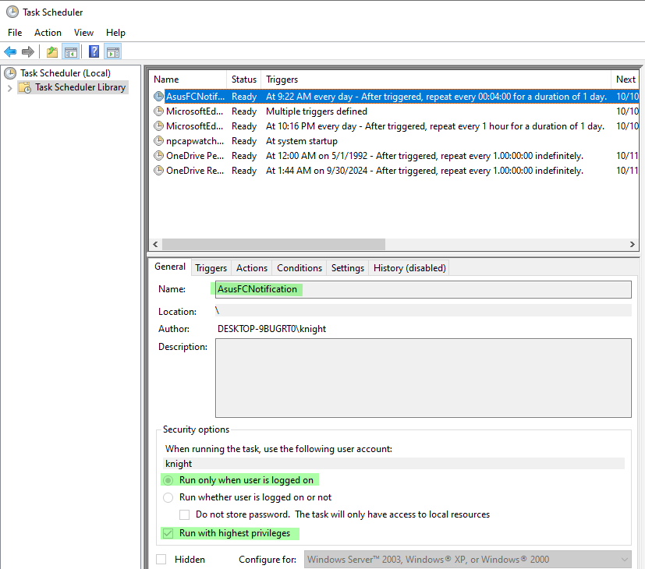
Task: Switch to the General tab
Action: pos(170,267)
